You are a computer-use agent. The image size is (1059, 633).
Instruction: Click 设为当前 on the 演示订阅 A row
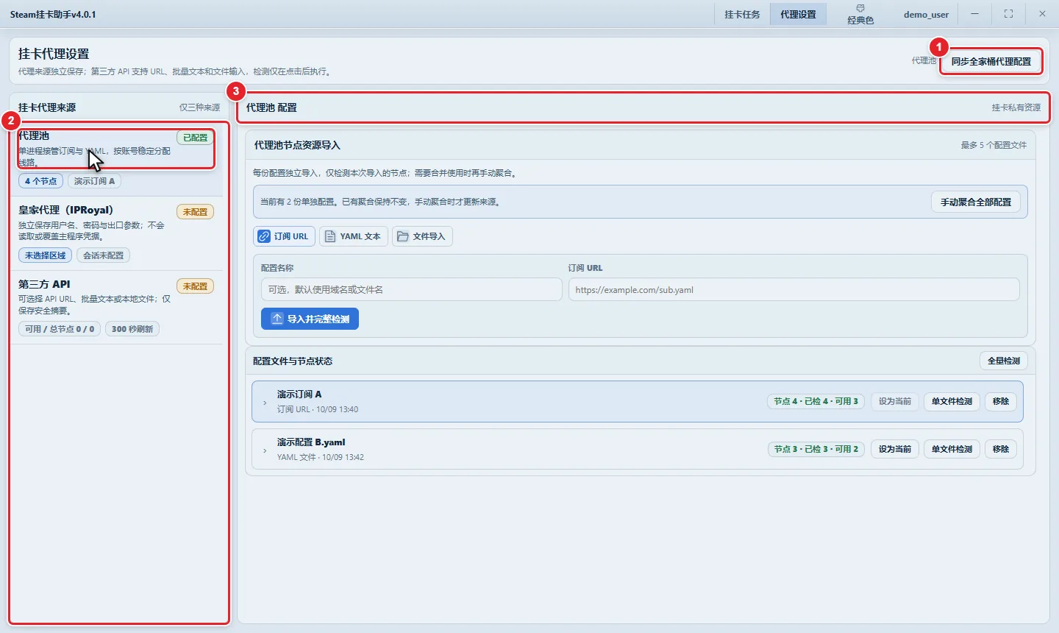tap(895, 401)
